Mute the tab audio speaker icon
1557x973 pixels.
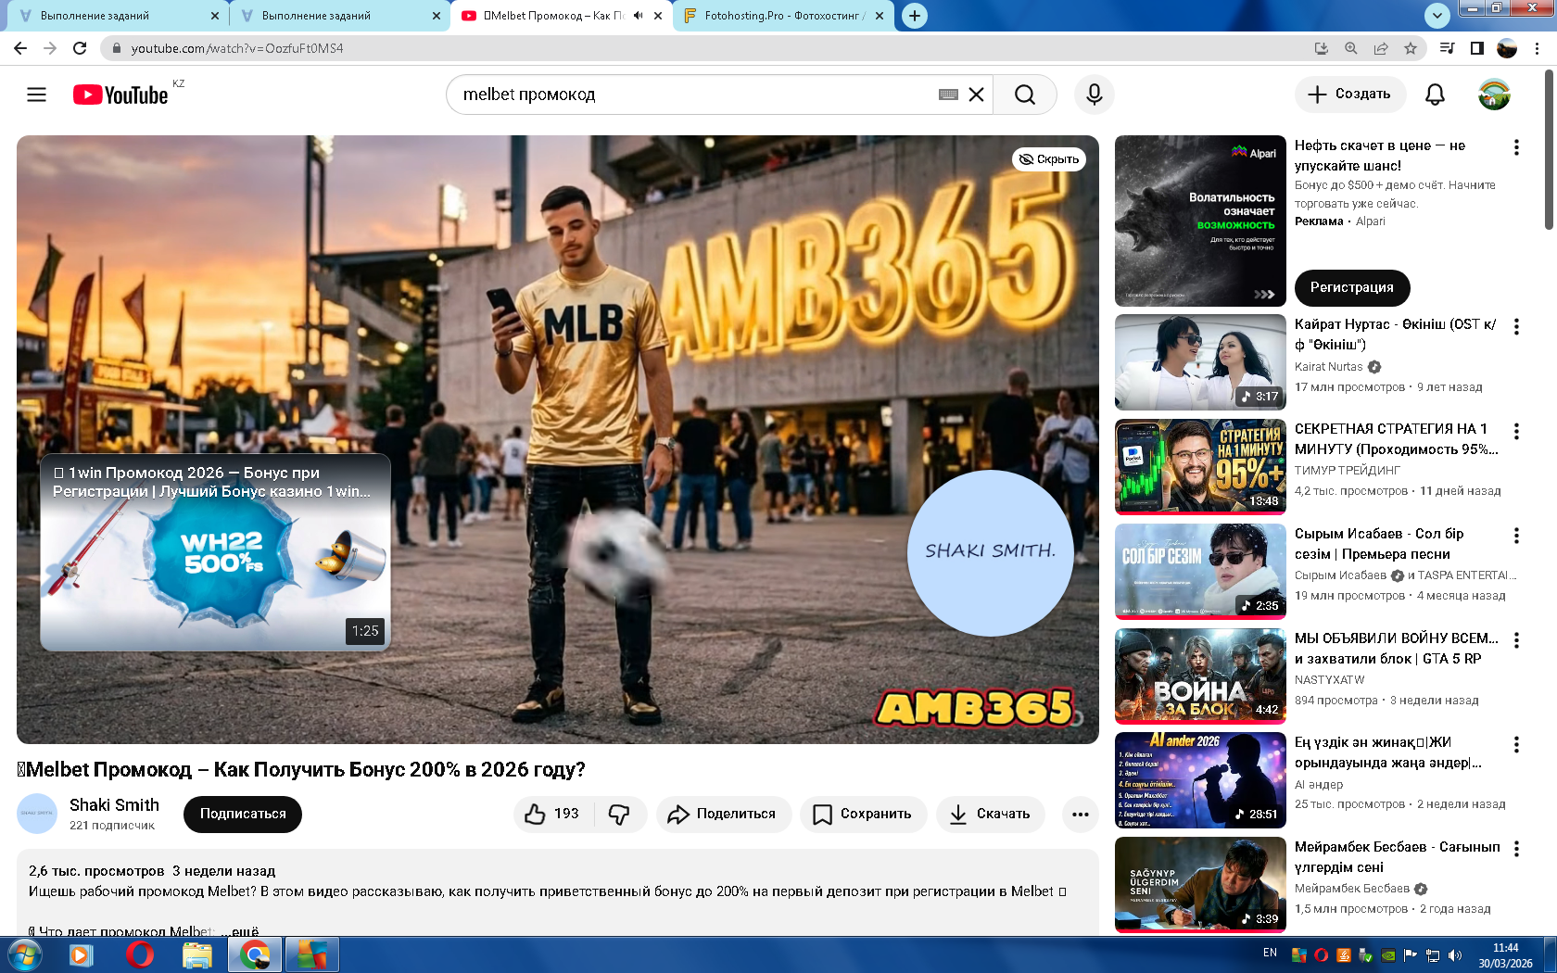tap(639, 16)
